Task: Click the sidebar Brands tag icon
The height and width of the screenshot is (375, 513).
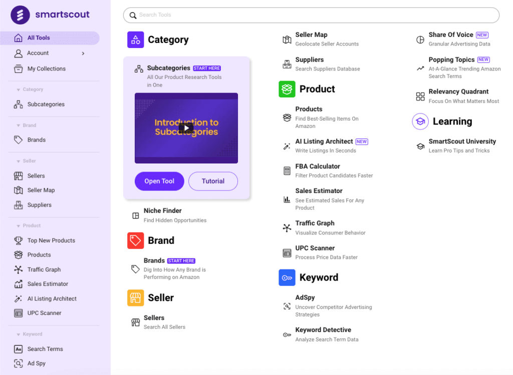Action: pyautogui.click(x=19, y=140)
